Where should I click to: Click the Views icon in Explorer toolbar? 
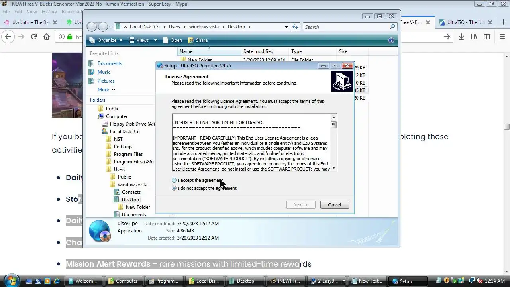click(x=131, y=40)
